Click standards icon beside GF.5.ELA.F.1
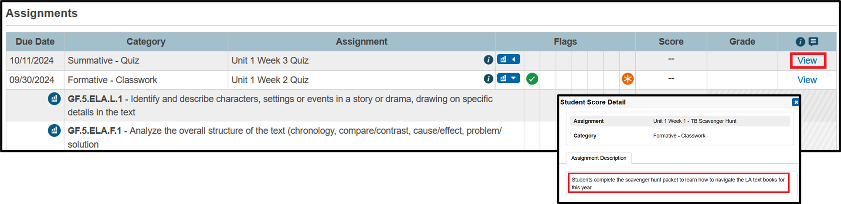The width and height of the screenshot is (841, 204). tap(54, 131)
